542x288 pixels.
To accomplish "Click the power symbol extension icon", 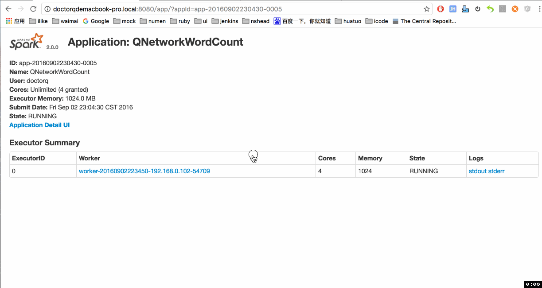I will tap(478, 9).
